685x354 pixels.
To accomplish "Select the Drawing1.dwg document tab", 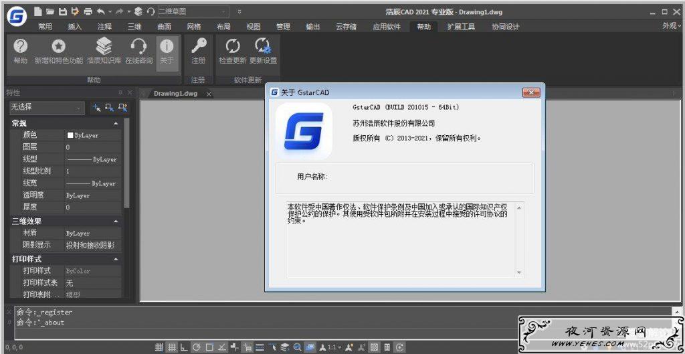I will 176,94.
